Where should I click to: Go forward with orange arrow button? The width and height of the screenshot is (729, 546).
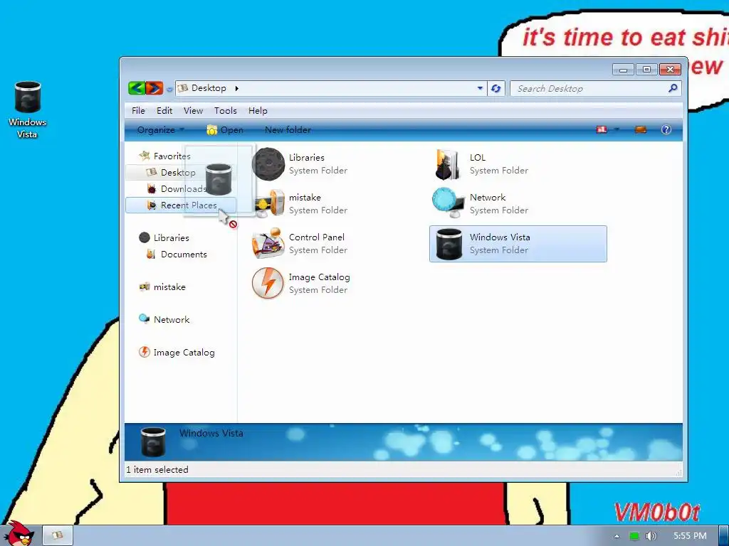coord(154,87)
